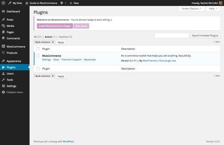Open the comments bubble icon in admin bar
224x145 pixels.
tap(62, 3)
